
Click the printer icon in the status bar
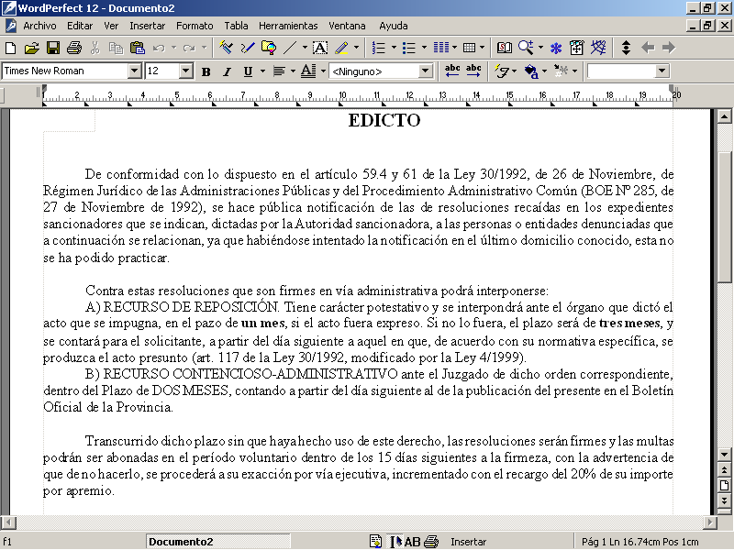coord(430,541)
